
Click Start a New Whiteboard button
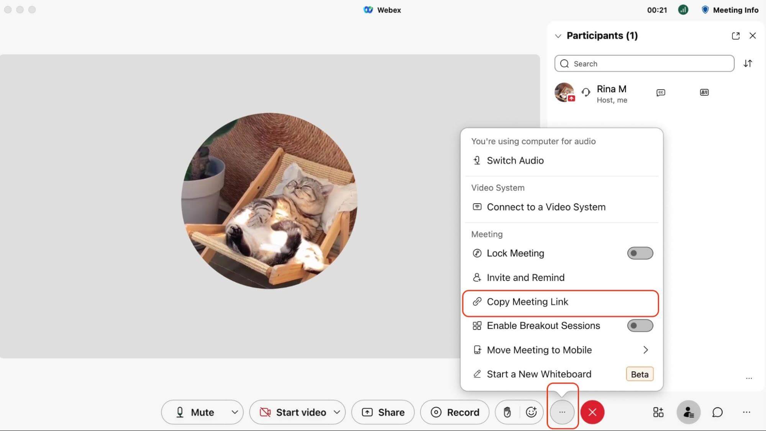539,374
